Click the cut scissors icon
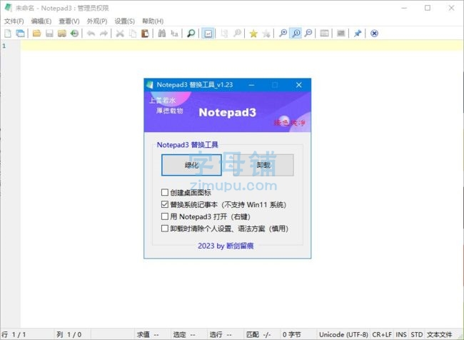Image resolution: width=464 pixels, height=340 pixels. pos(120,34)
